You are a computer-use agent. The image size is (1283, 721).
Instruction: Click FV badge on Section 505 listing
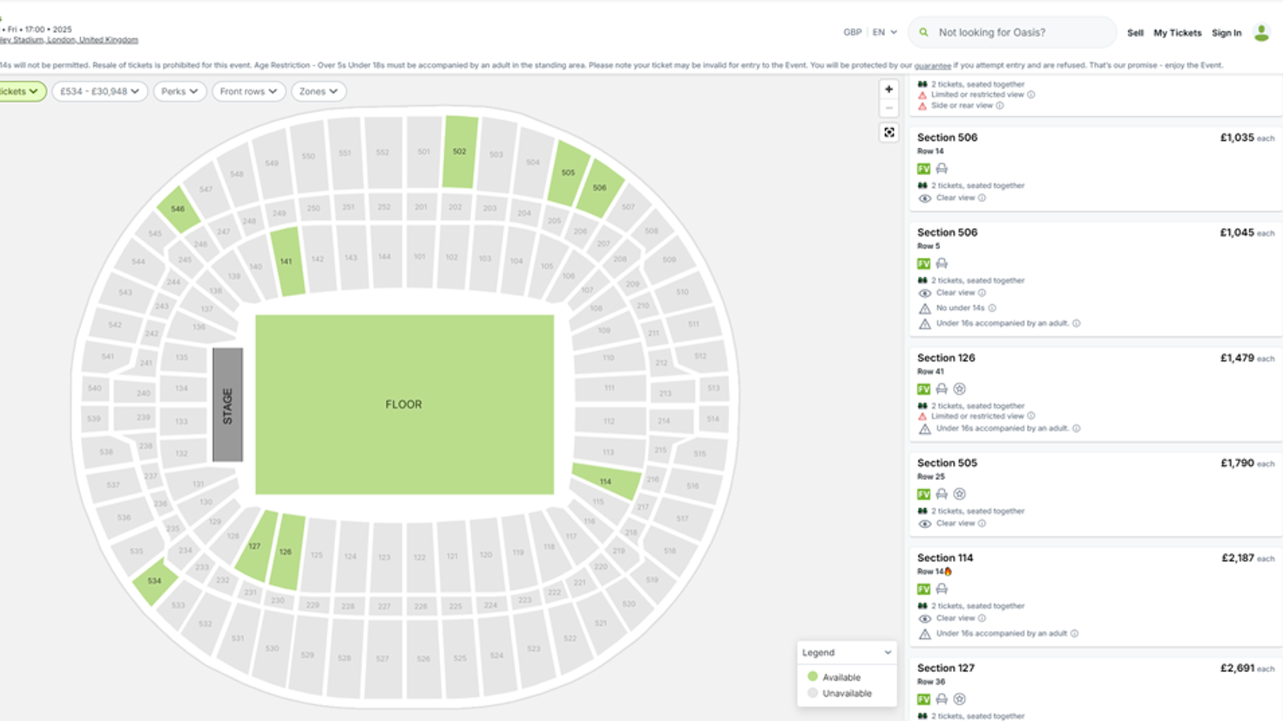(x=923, y=494)
